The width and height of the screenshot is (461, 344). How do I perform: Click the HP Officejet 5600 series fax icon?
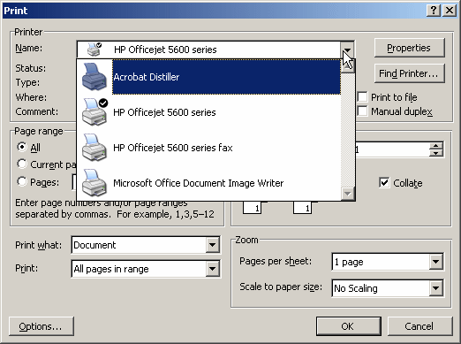tap(94, 148)
